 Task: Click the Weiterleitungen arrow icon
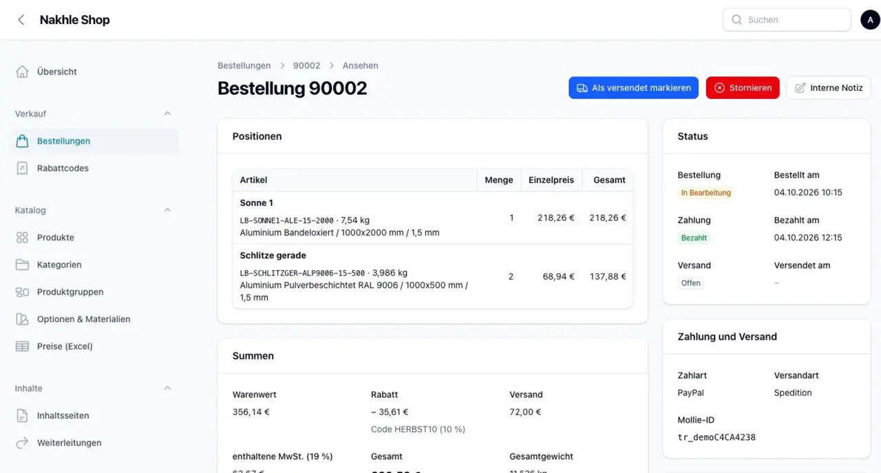tap(22, 443)
